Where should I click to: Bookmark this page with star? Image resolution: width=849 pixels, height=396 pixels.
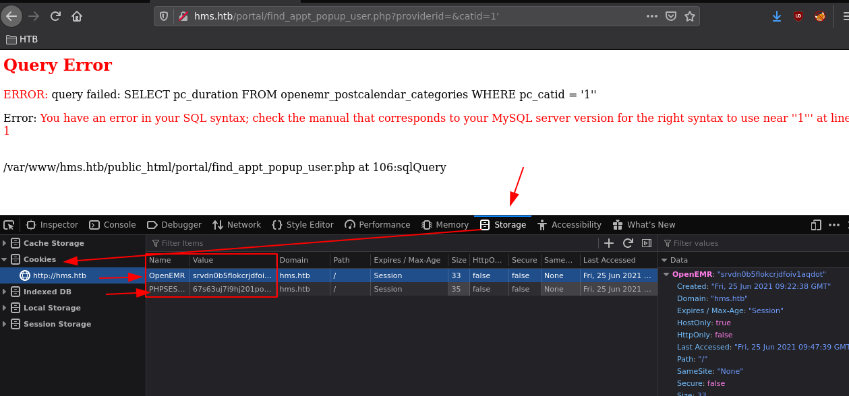[689, 16]
